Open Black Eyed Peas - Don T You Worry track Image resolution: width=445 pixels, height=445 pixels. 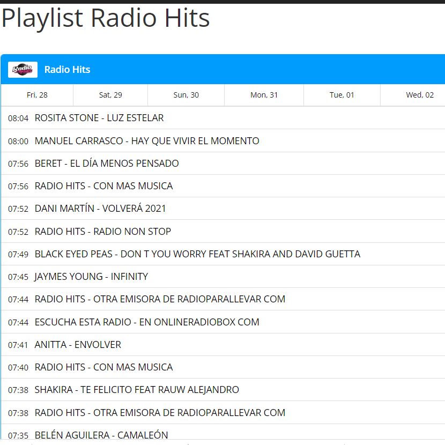[197, 254]
